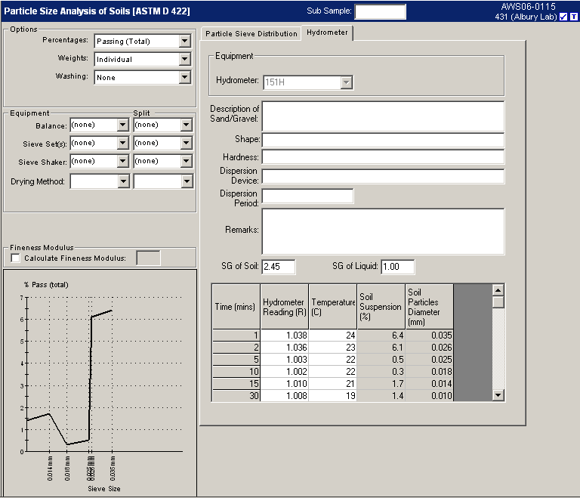Click the Dispersion Period field

tap(307, 196)
